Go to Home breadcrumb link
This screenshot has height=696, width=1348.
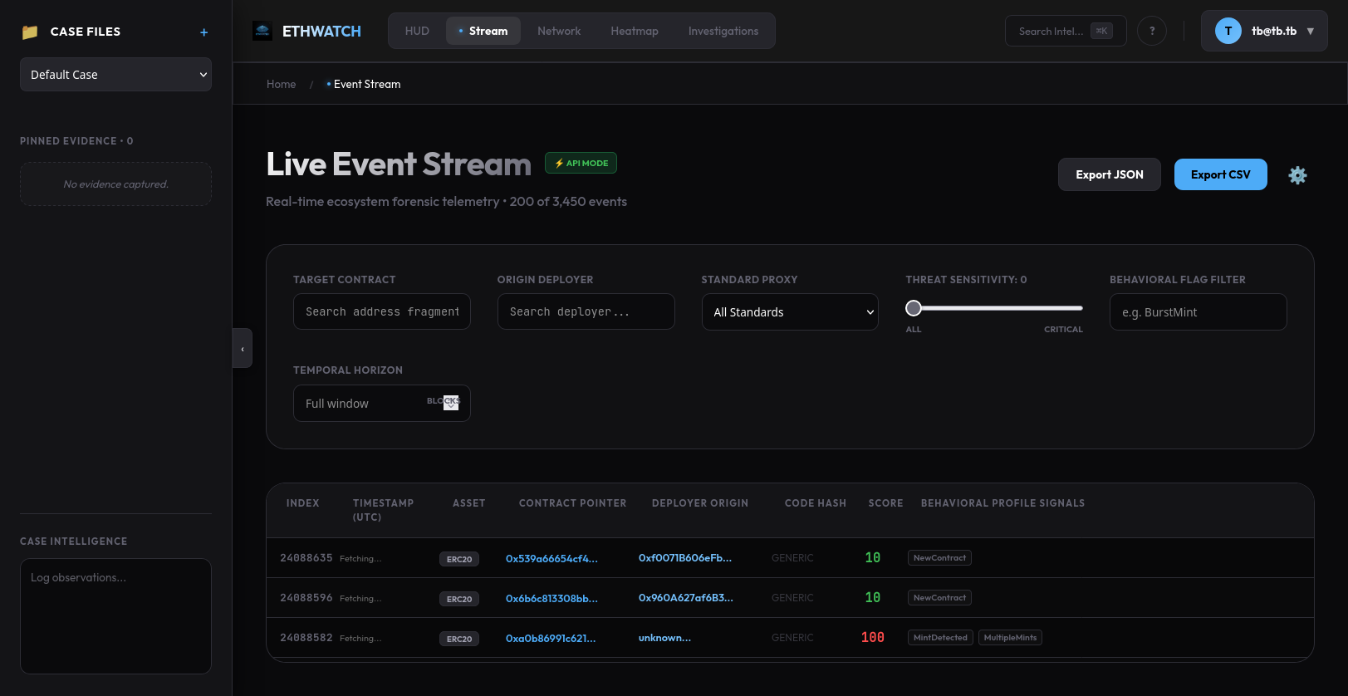tap(282, 84)
